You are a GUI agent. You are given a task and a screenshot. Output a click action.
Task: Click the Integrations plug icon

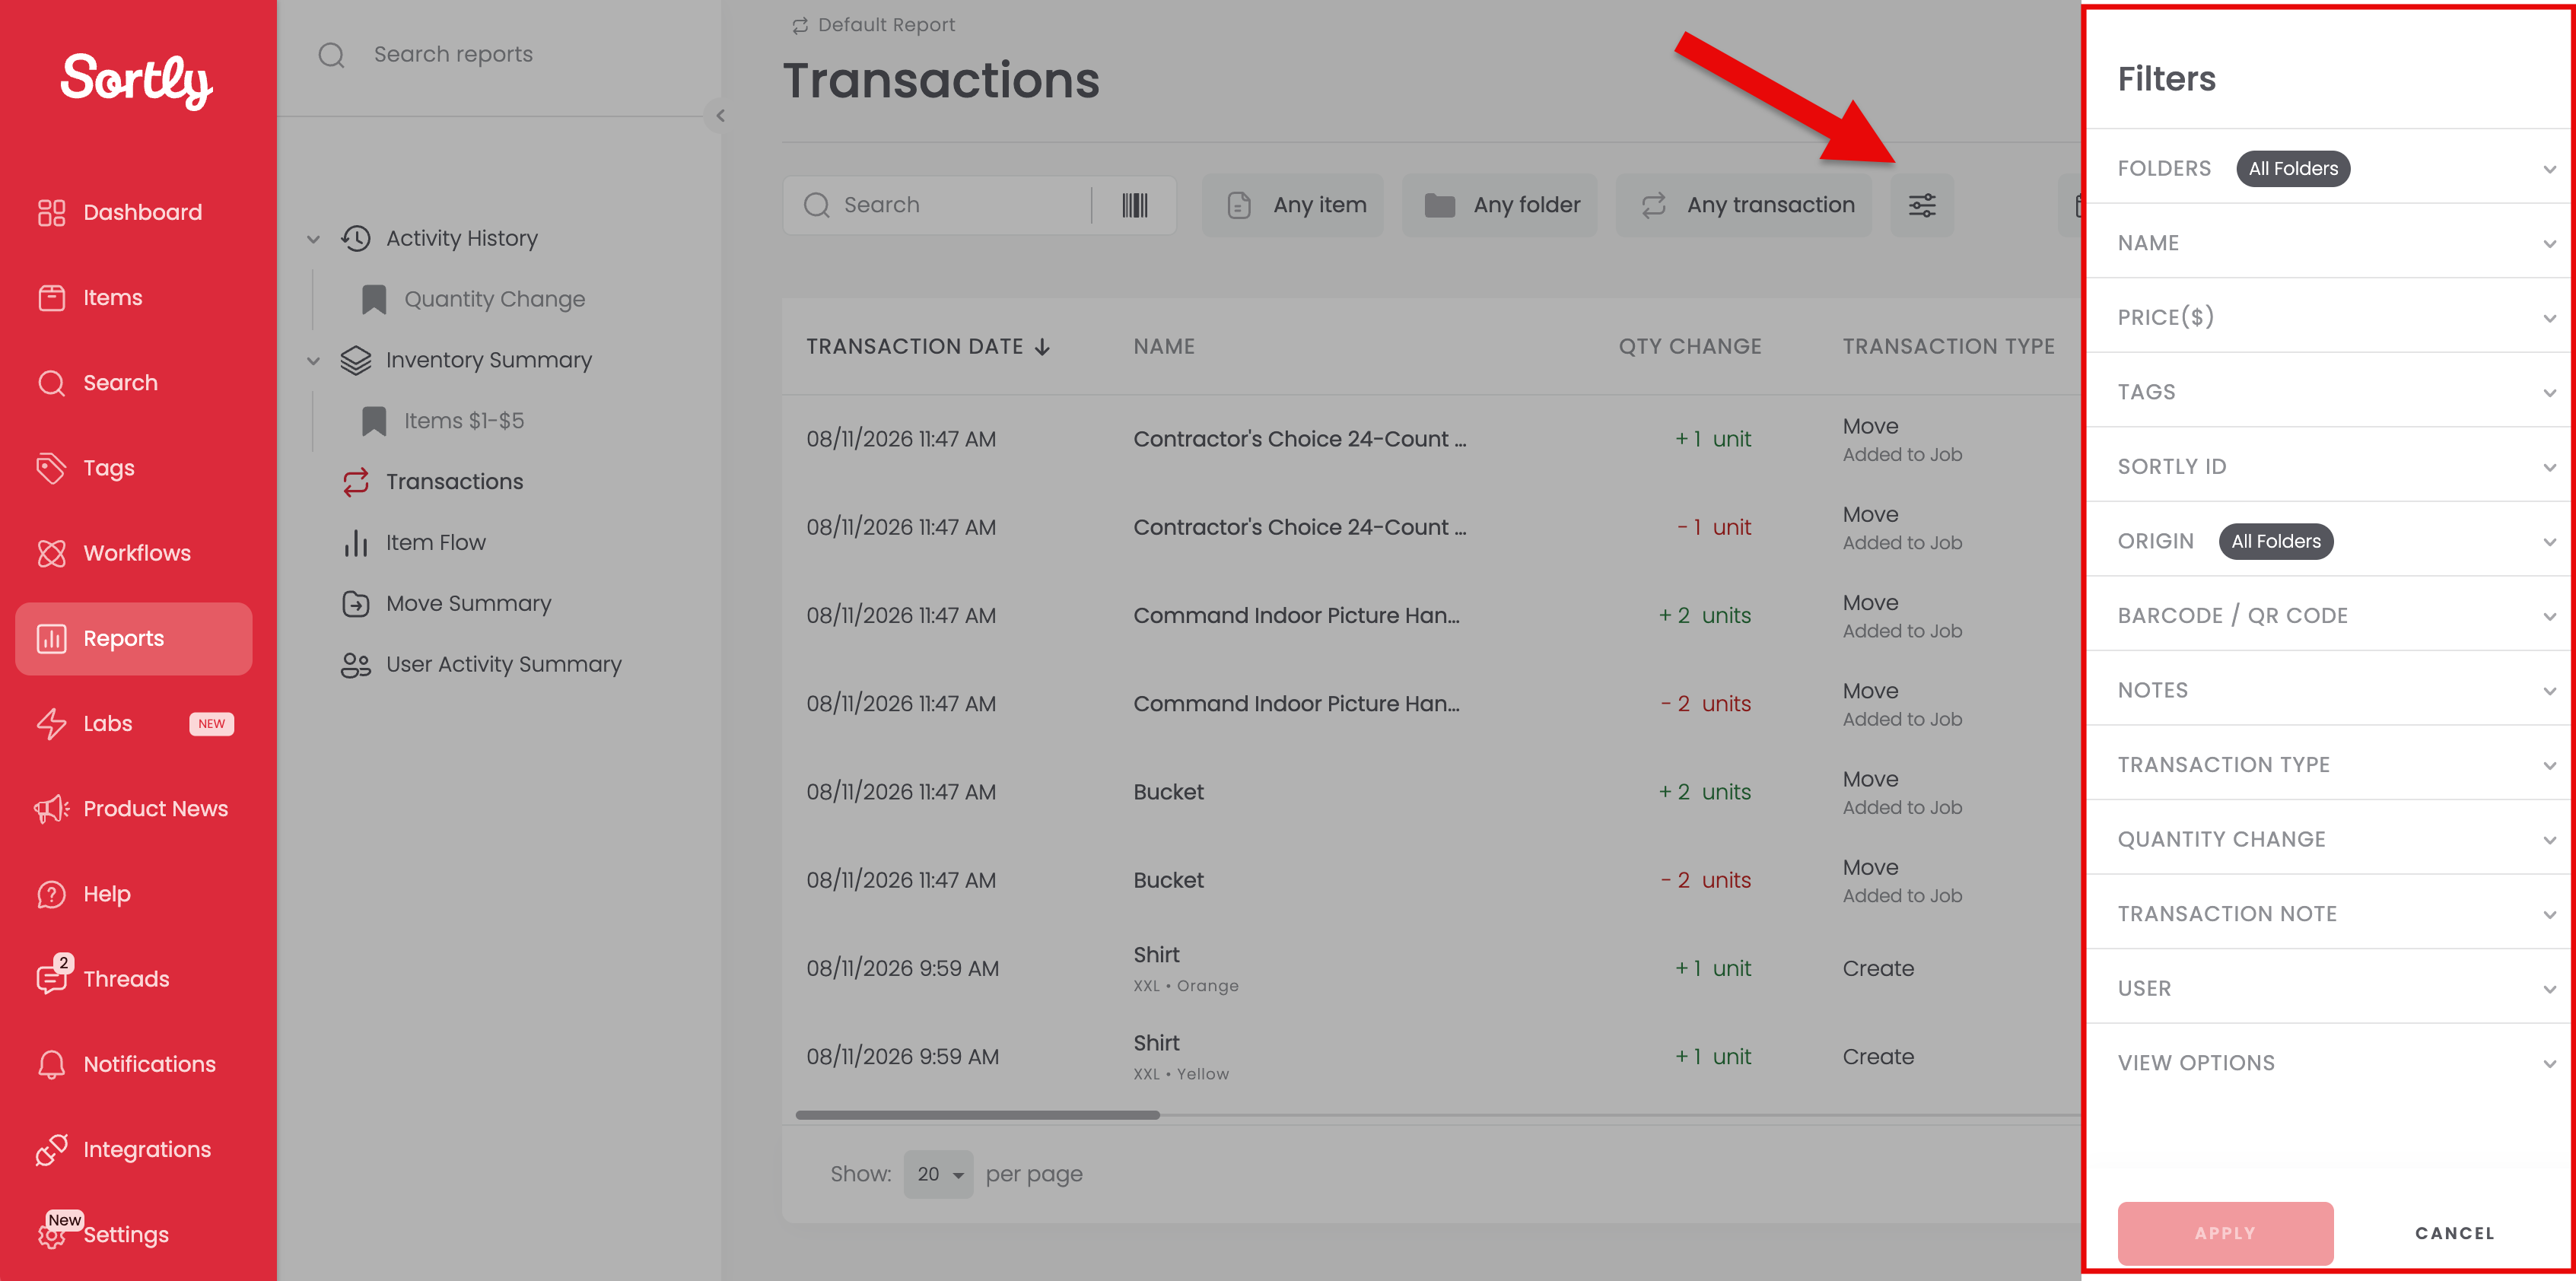click(51, 1150)
